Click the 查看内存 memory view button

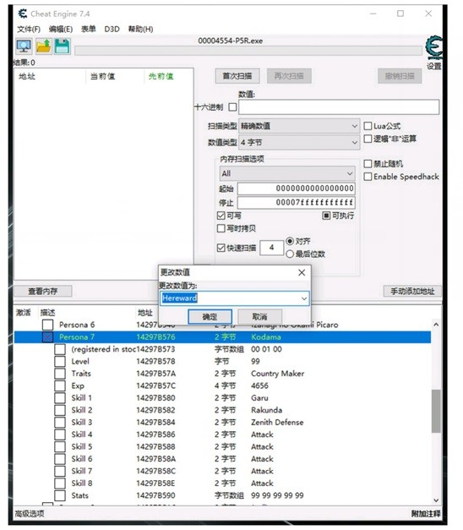point(43,291)
